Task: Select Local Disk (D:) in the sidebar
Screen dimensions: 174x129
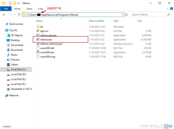Action: click(x=18, y=74)
